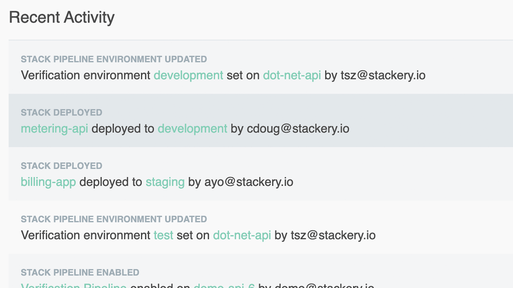Open the test environment link
Screen dimensions: 513x288
(163, 235)
